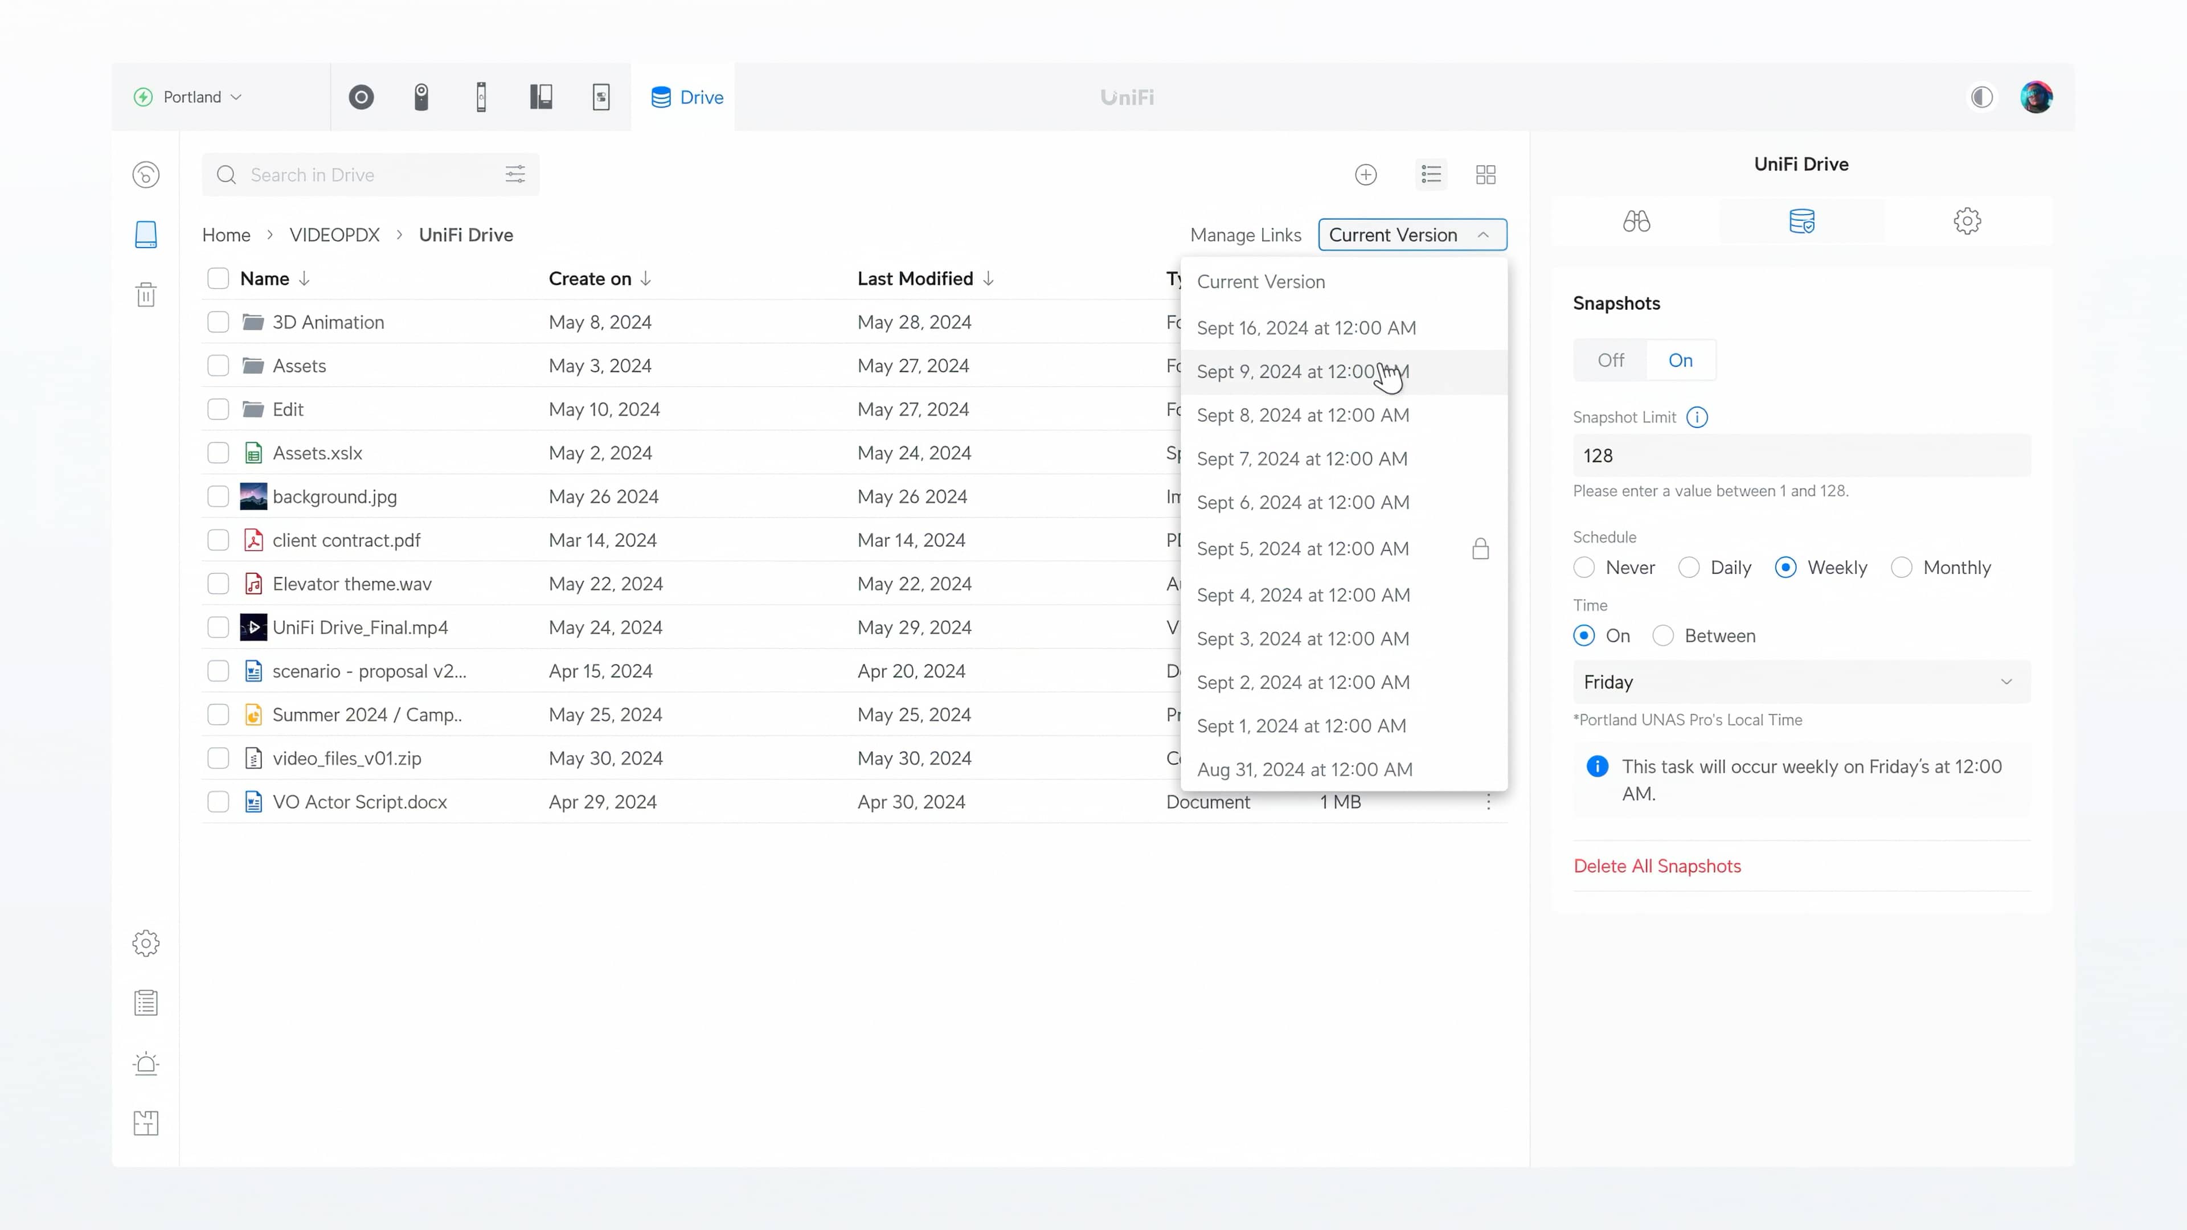Image resolution: width=2187 pixels, height=1230 pixels.
Task: Switch to grid view layout
Action: point(1486,175)
